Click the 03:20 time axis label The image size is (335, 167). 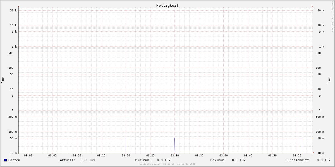coord(126,156)
